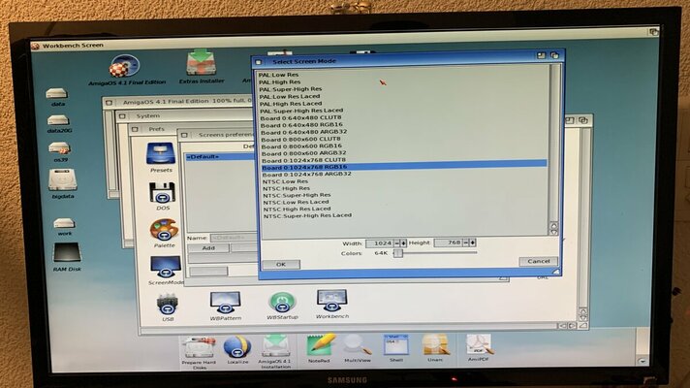Click the System window title bar
690x388 pixels.
click(185, 115)
